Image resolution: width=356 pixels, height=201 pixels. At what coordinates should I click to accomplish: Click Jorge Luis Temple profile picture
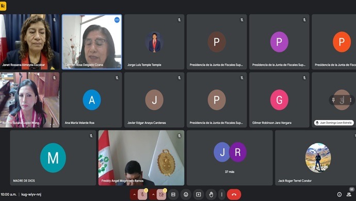[x=154, y=42]
